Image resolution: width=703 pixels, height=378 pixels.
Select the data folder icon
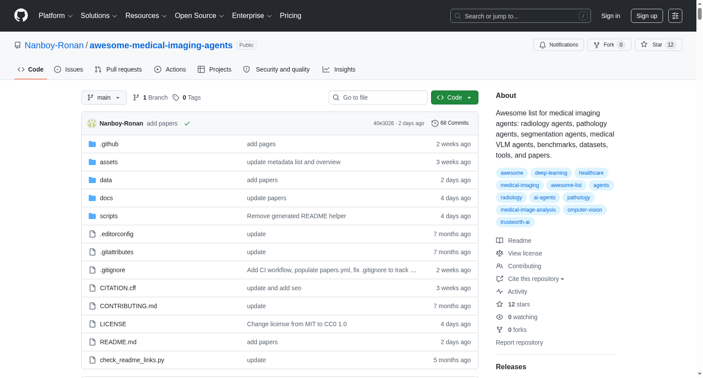(92, 180)
